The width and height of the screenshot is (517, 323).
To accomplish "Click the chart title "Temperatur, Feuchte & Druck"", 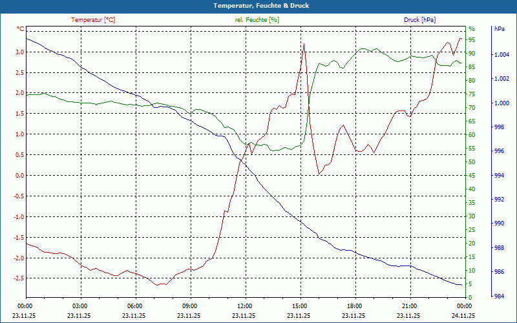I will pos(261,6).
